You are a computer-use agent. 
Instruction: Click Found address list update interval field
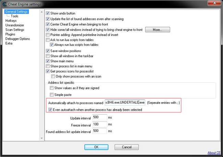[99, 131]
